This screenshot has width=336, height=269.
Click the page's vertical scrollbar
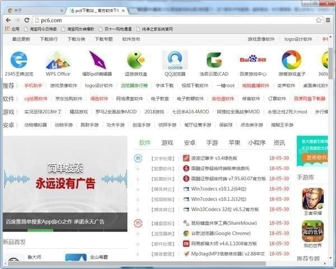click(331, 63)
